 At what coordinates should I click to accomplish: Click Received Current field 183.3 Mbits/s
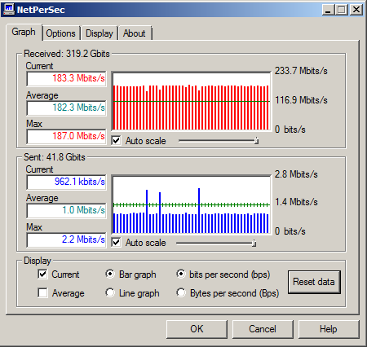[x=66, y=78]
